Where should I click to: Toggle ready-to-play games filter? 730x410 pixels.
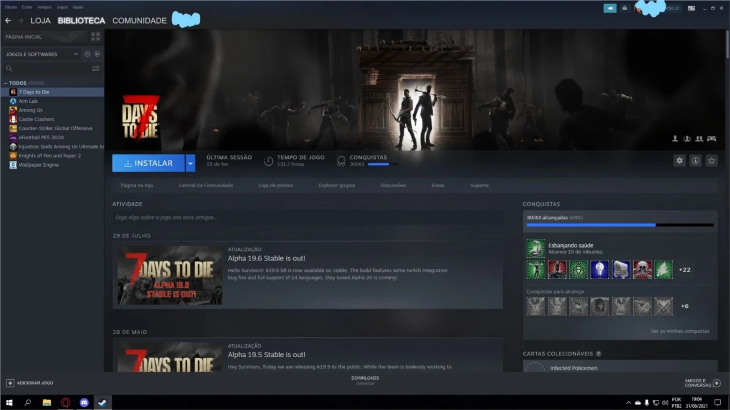pos(97,54)
